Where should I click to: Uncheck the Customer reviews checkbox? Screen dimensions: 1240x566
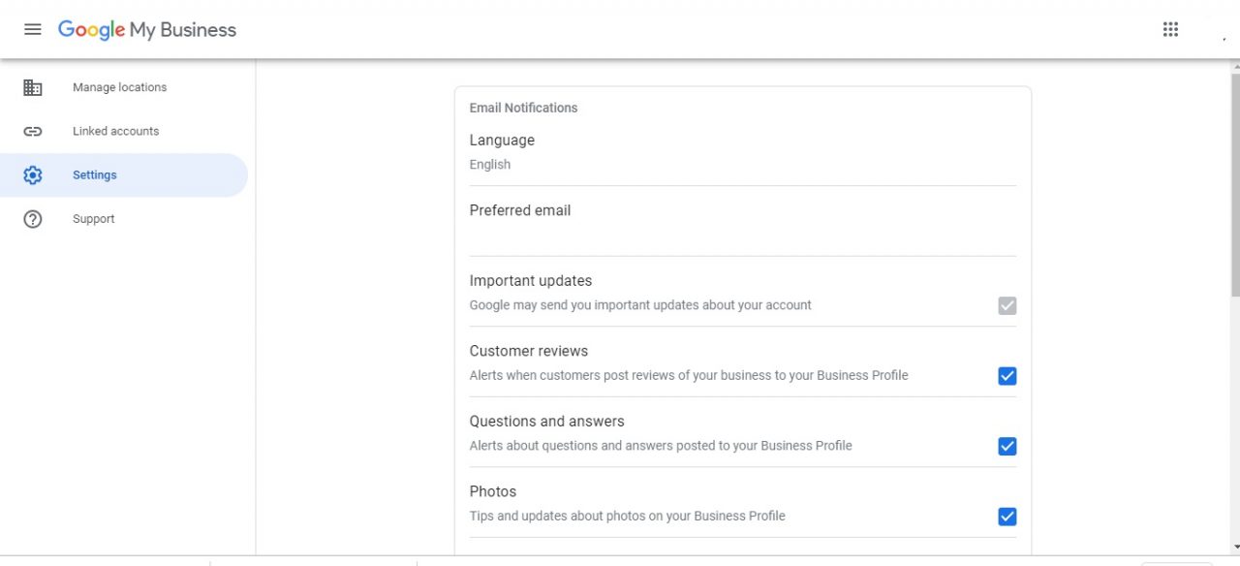pos(1007,376)
